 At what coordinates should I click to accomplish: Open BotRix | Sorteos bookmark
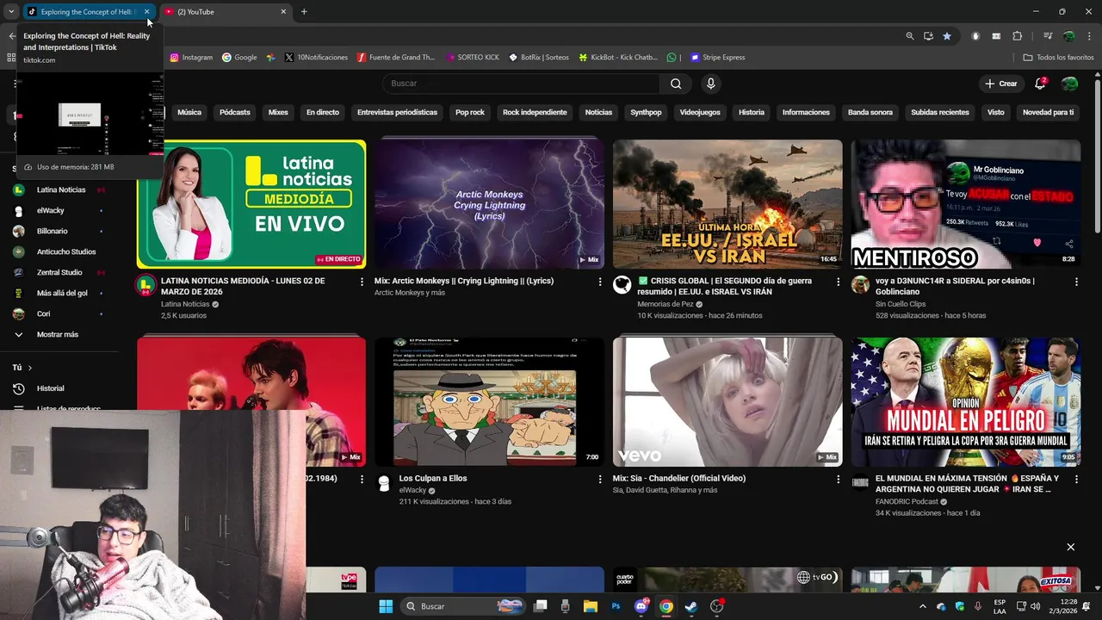pos(539,58)
